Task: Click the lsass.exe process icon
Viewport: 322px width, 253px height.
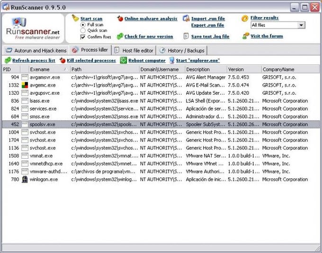Action: point(25,101)
